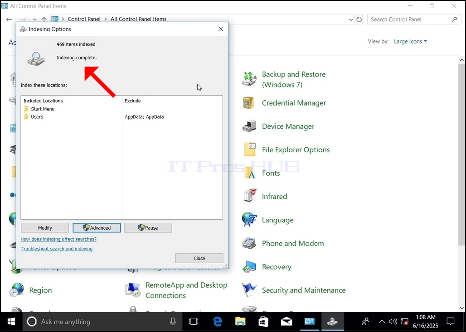Image resolution: width=466 pixels, height=332 pixels.
Task: Go up one level with up arrow
Action: (x=44, y=19)
